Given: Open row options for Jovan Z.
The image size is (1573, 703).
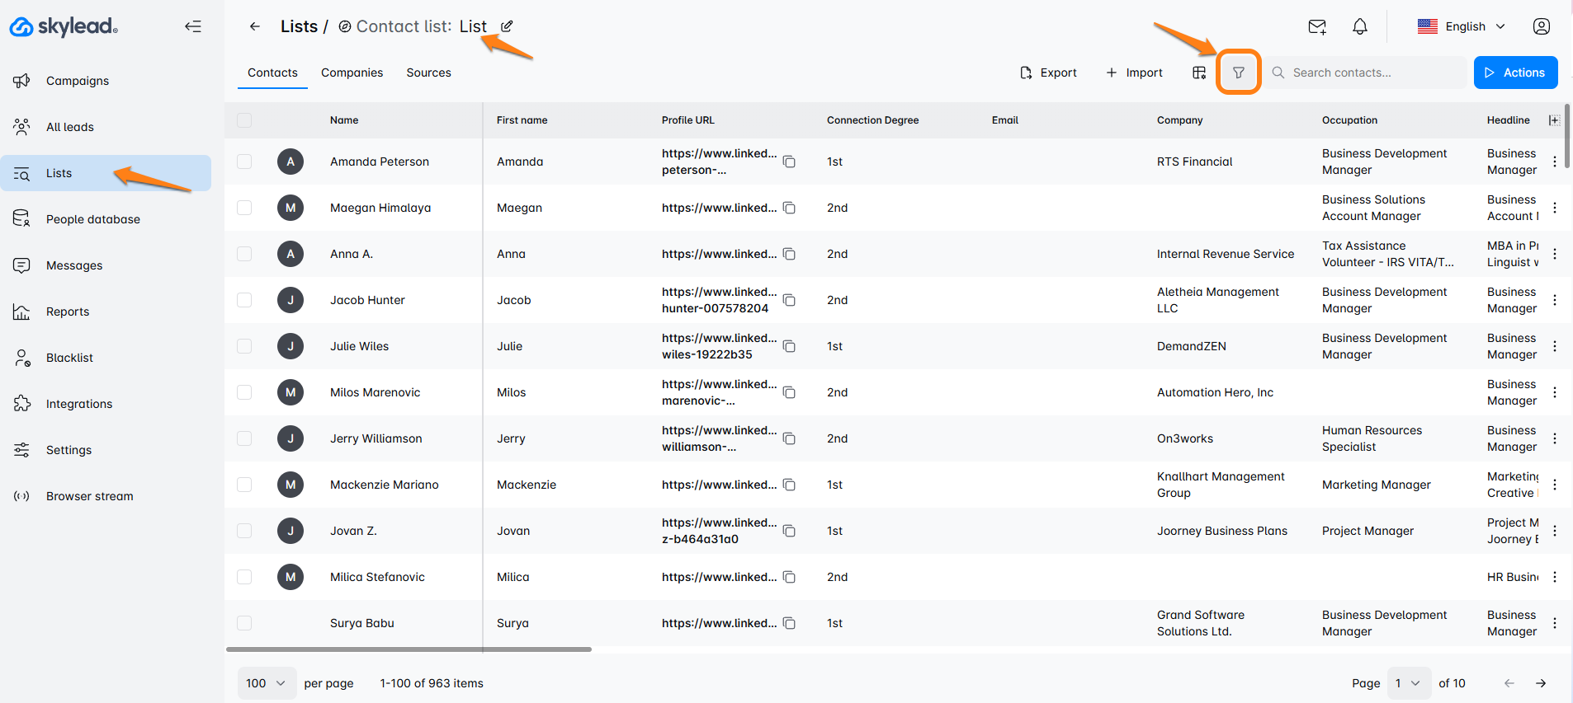Looking at the screenshot, I should pyautogui.click(x=1555, y=531).
